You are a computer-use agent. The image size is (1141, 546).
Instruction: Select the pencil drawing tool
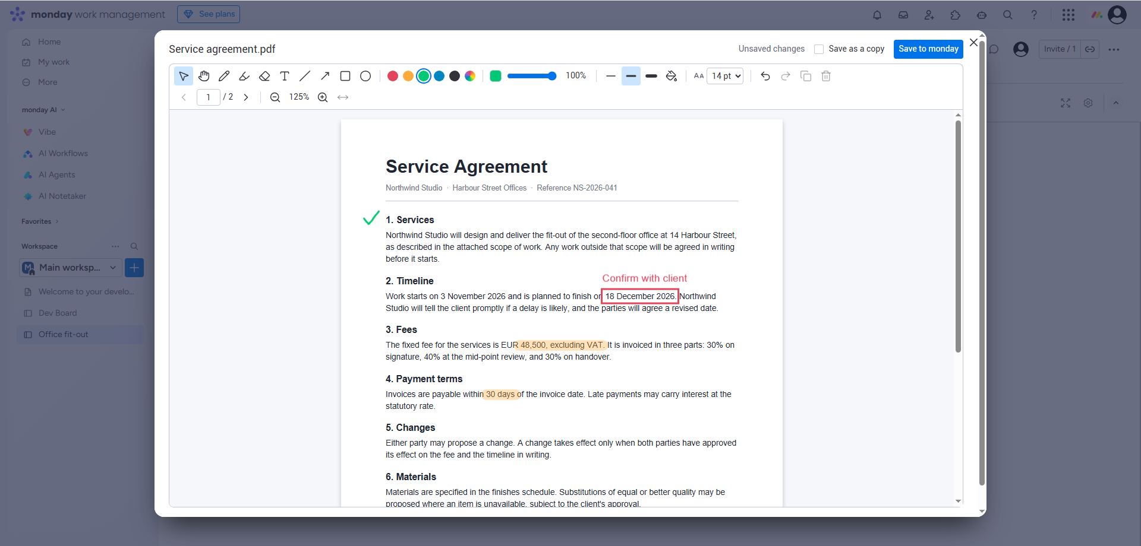[224, 76]
